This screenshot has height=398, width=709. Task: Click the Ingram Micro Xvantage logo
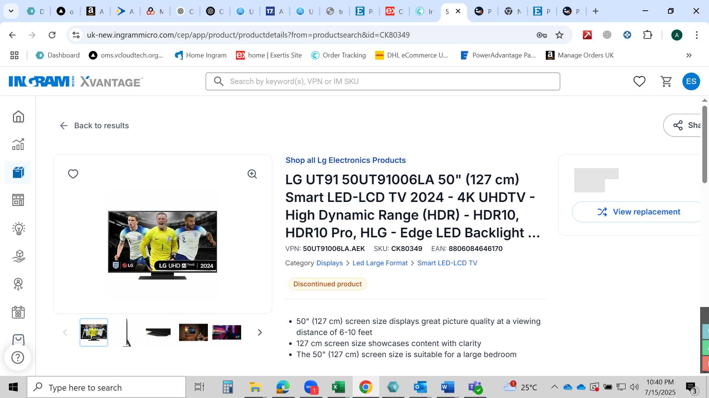[x=76, y=81]
